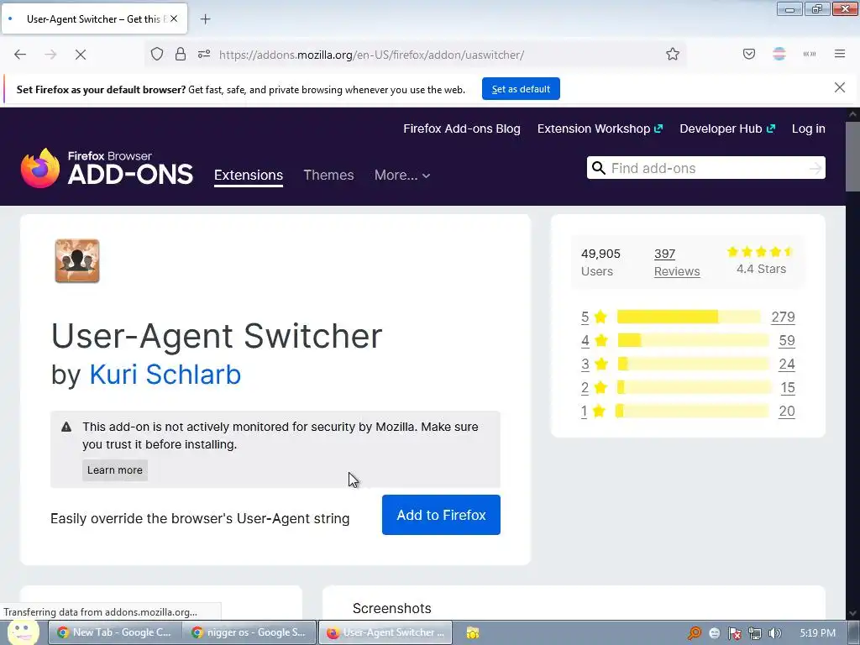Expand the More... dropdown menu
This screenshot has width=860, height=645.
pyautogui.click(x=402, y=175)
